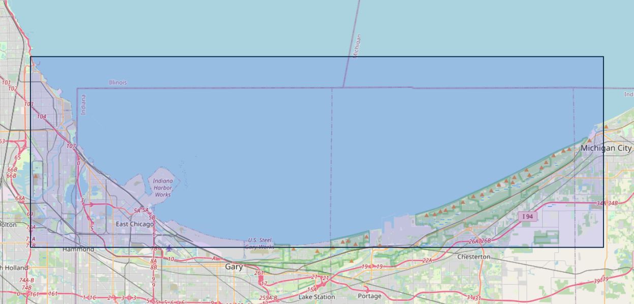Viewport: 634px width, 304px height.
Task: Select the Gary city label
Action: tap(234, 267)
